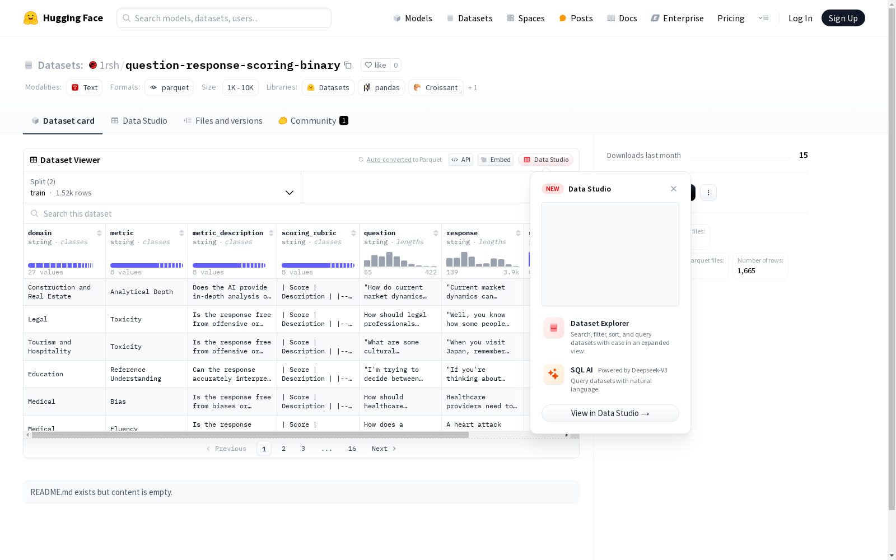Click the Embed button

496,160
